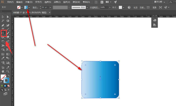Enable Draw Inside mode
The height and width of the screenshot is (106, 176).
pos(8,90)
